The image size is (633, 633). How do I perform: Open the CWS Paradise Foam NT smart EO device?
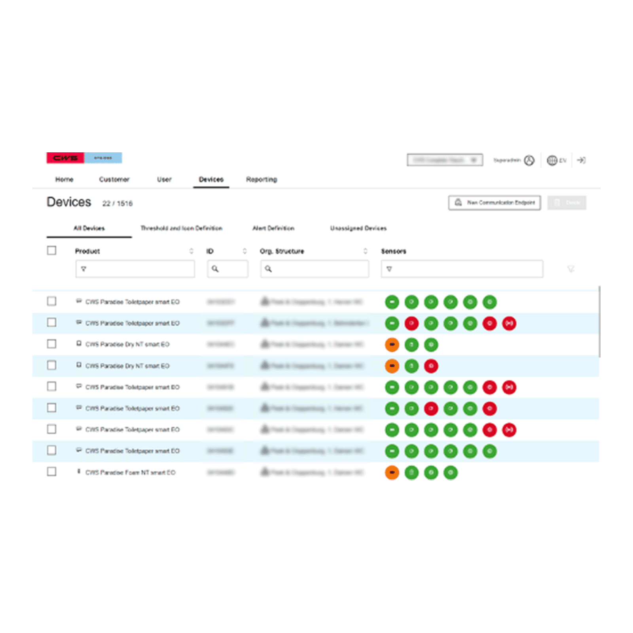coord(130,472)
